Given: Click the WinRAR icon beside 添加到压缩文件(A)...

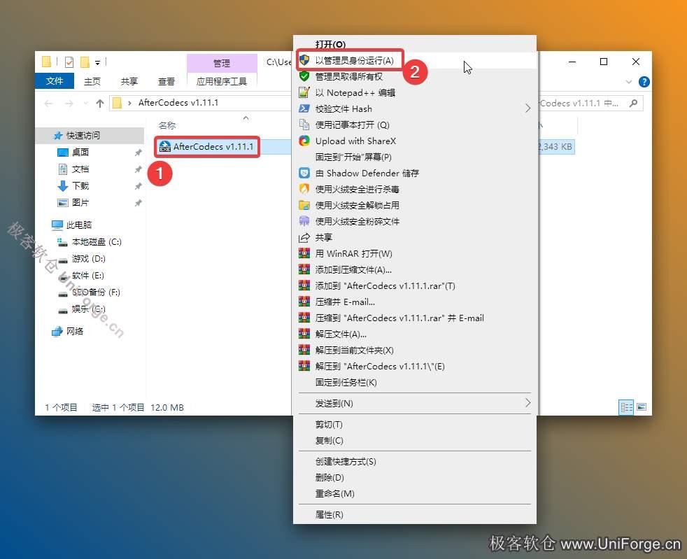Looking at the screenshot, I should click(304, 269).
